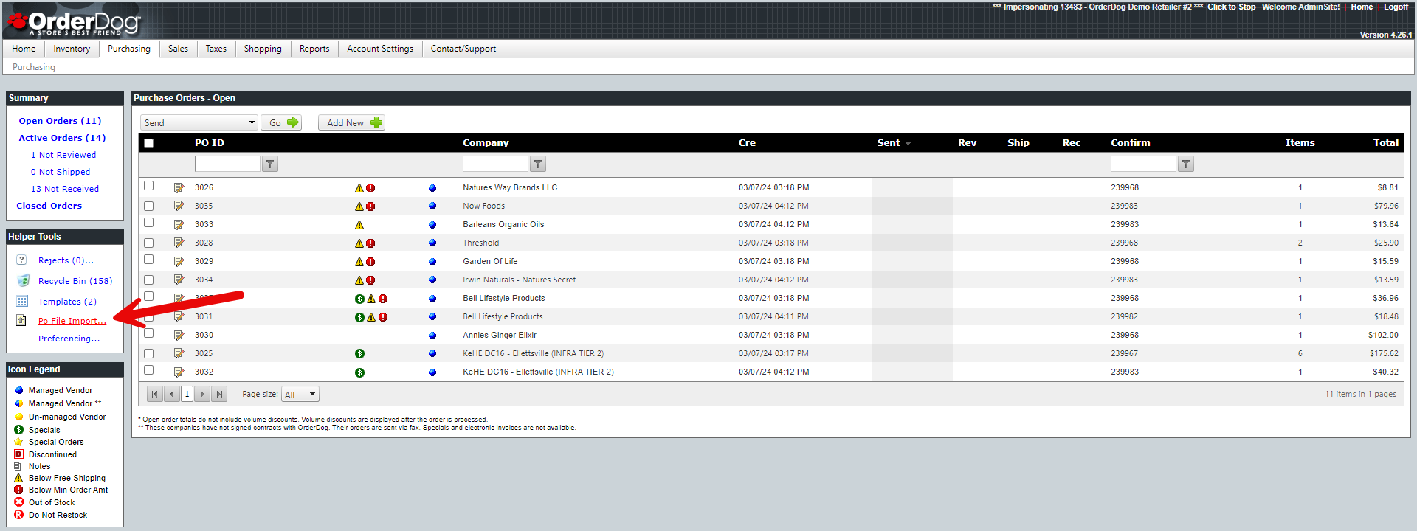The image size is (1417, 531).
Task: Sort by the Sent column header
Action: (889, 143)
